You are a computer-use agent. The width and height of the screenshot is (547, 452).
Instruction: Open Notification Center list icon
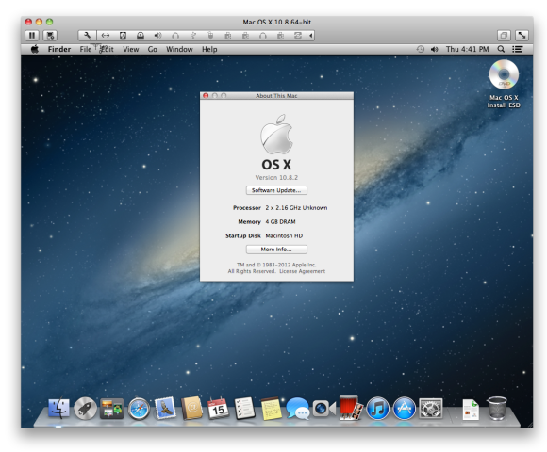click(518, 49)
